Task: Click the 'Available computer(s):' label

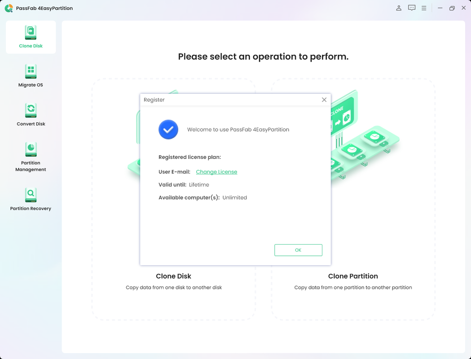Action: click(189, 197)
